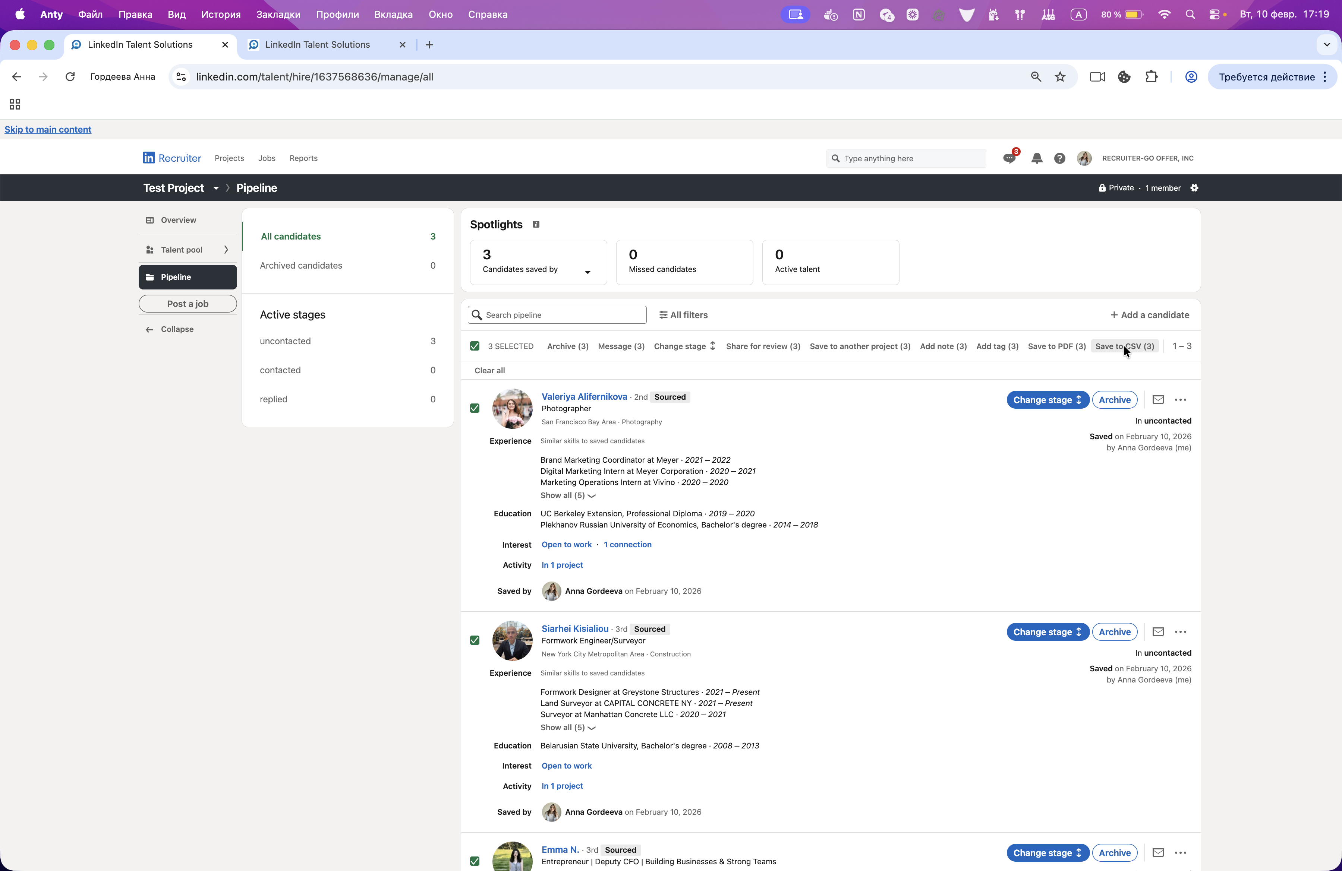Click the LinkedIn Recruiter logo
Image resolution: width=1342 pixels, height=871 pixels.
tap(171, 158)
